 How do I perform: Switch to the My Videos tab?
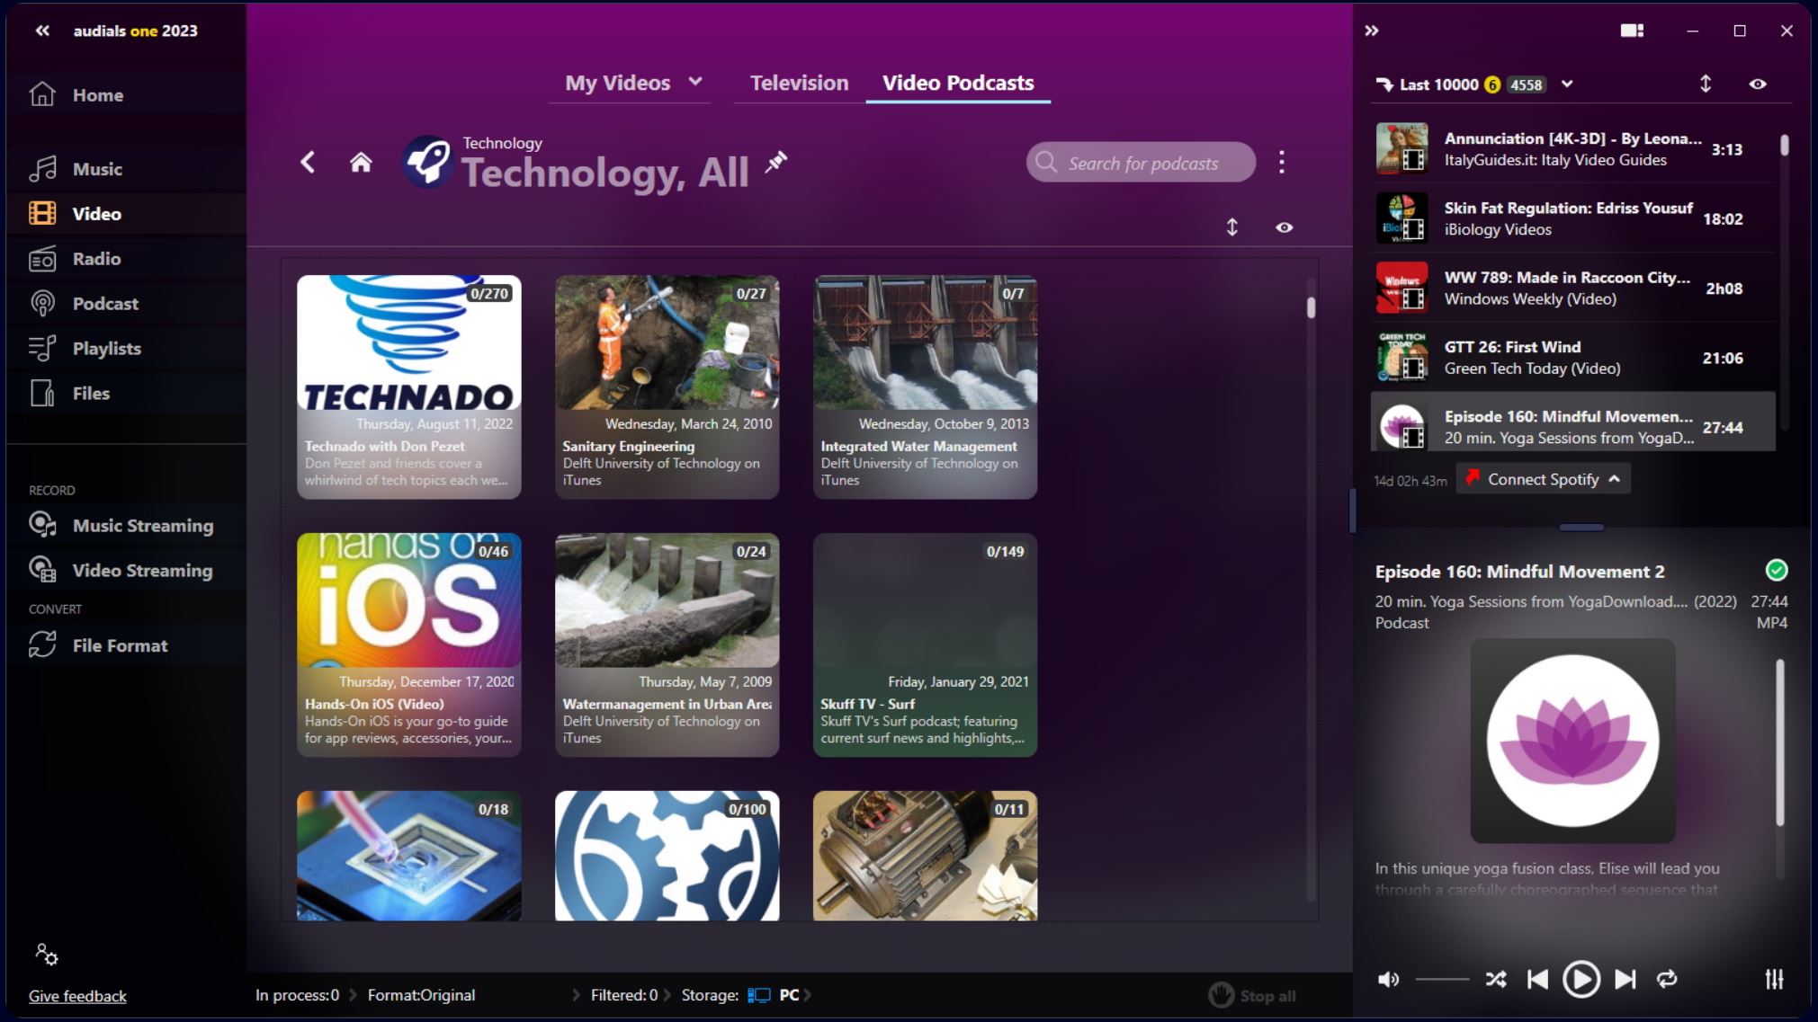pos(618,83)
